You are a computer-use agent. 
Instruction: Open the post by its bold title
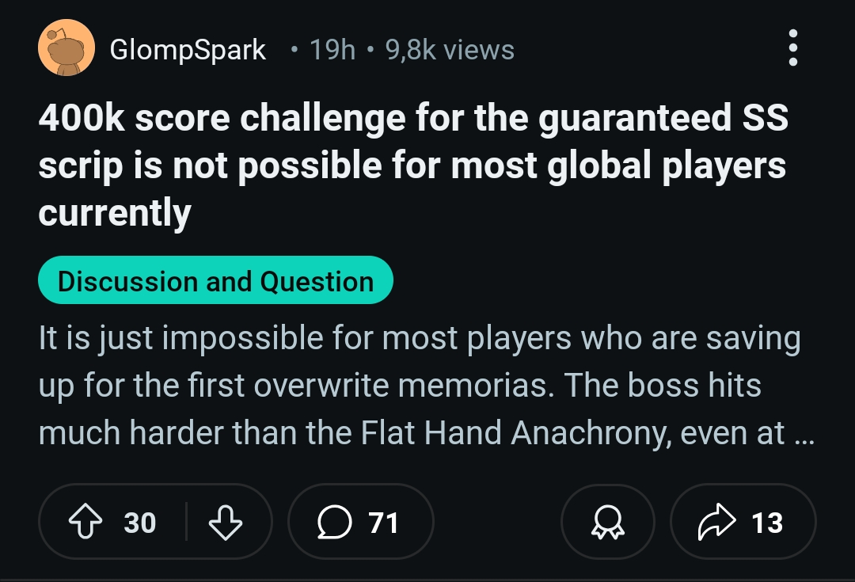(x=413, y=165)
